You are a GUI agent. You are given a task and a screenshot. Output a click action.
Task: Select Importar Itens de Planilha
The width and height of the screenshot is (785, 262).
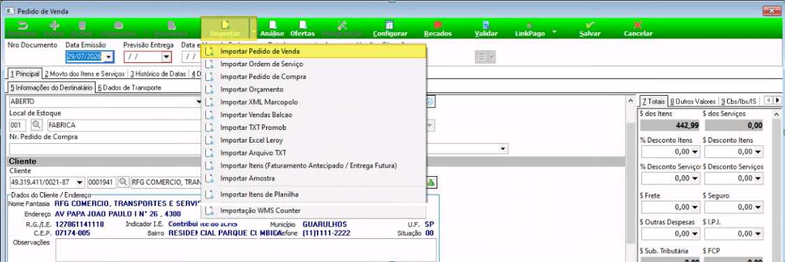(x=314, y=194)
